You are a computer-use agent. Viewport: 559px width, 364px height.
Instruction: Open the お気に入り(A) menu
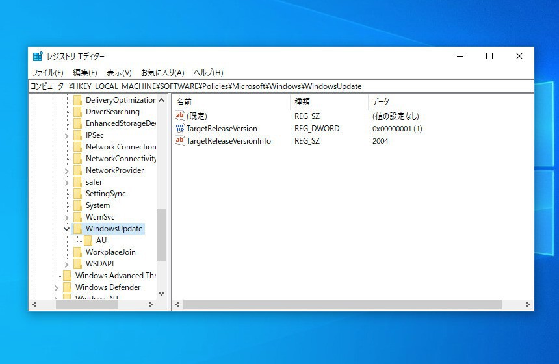162,73
